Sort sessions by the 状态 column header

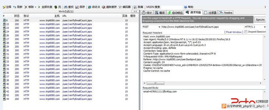pyautogui.click(x=17, y=16)
